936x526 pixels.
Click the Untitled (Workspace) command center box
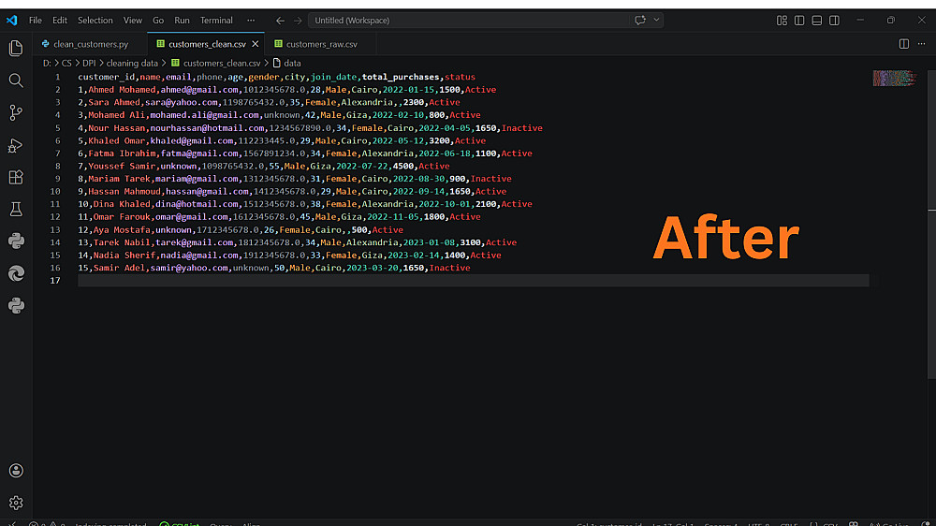(486, 21)
